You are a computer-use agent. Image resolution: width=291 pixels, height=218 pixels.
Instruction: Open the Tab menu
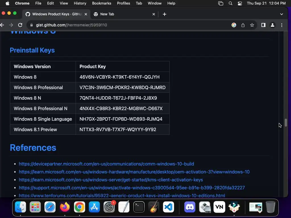pyautogui.click(x=139, y=3)
